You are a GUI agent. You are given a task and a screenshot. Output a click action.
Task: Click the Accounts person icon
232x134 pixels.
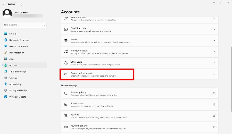coord(6,65)
